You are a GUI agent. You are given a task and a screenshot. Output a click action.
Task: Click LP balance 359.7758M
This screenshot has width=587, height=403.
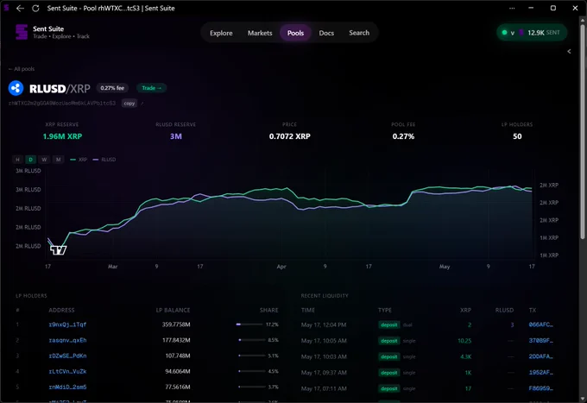click(176, 324)
